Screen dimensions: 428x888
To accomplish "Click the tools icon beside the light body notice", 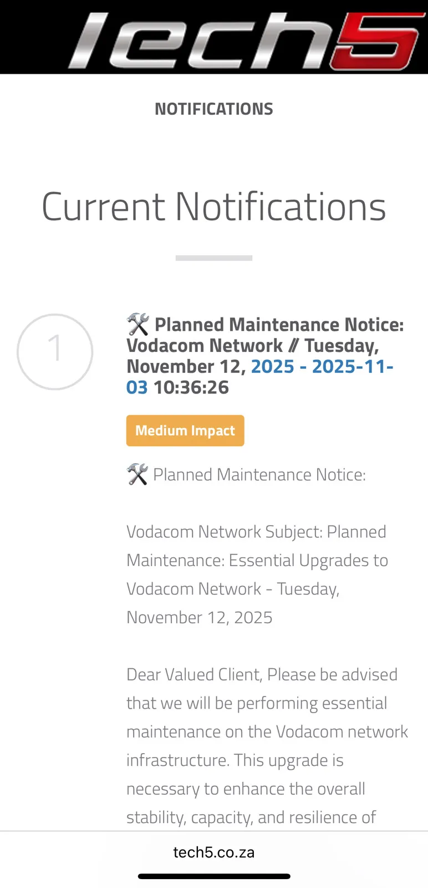I will (x=137, y=475).
